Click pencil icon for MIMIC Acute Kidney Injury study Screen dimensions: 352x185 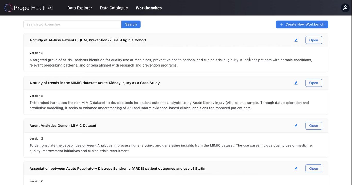pos(296,83)
